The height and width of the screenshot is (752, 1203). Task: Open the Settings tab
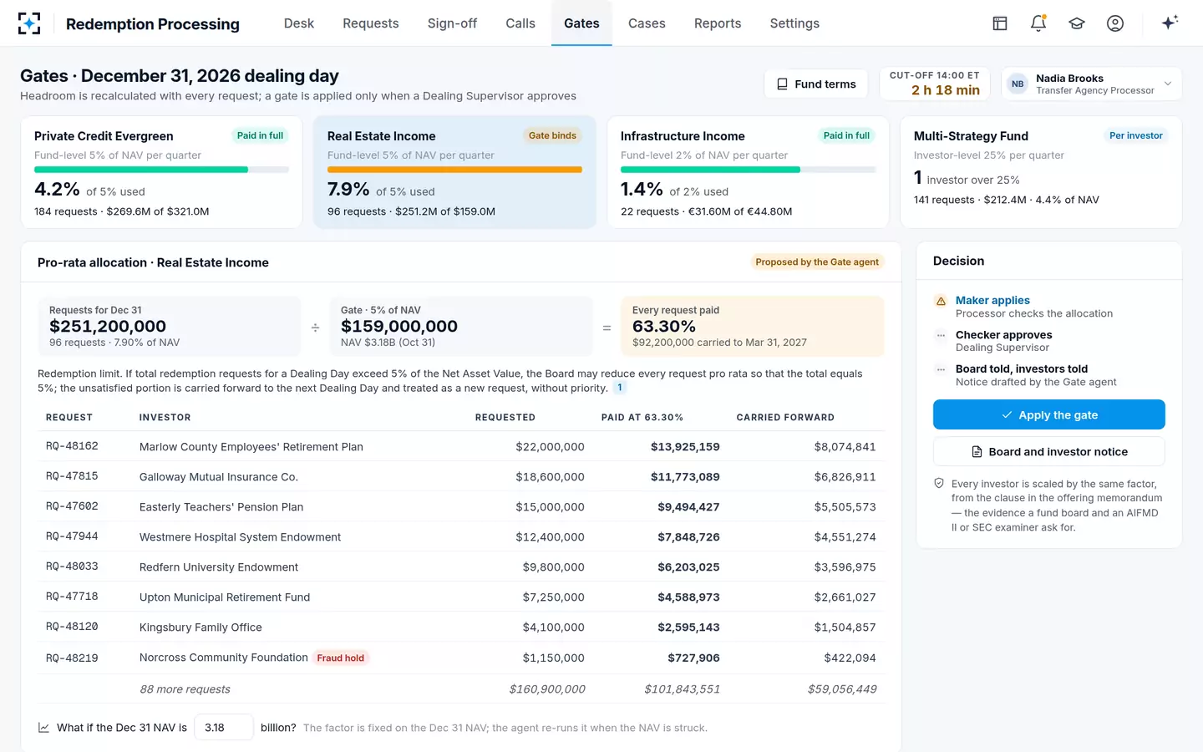tap(794, 23)
